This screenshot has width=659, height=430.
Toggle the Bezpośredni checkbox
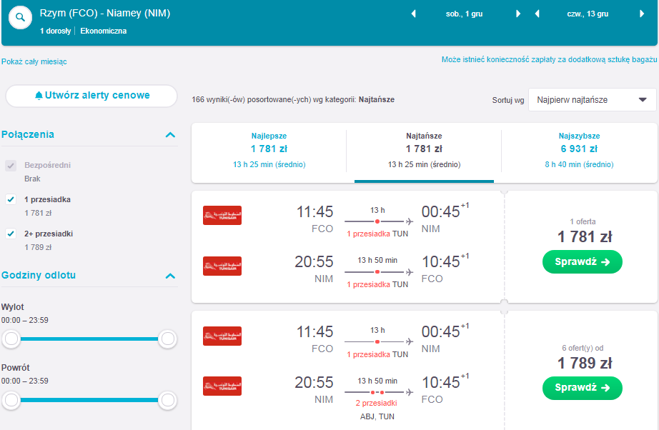(x=11, y=166)
